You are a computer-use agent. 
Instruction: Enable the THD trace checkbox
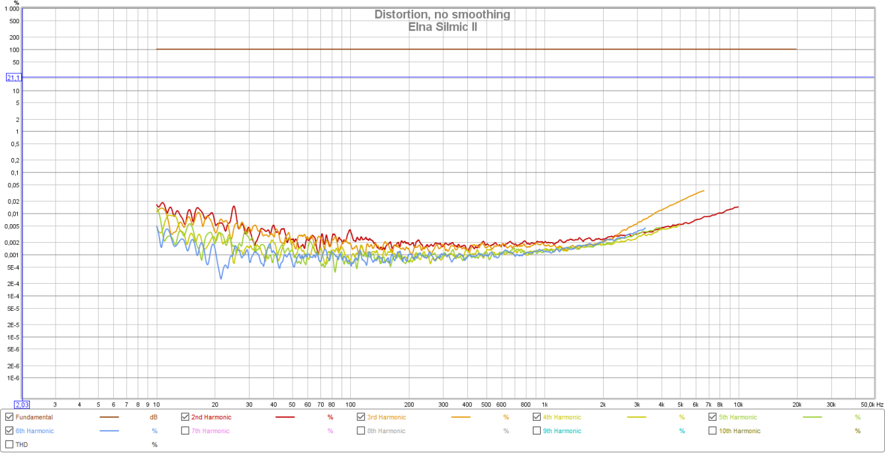[x=9, y=444]
